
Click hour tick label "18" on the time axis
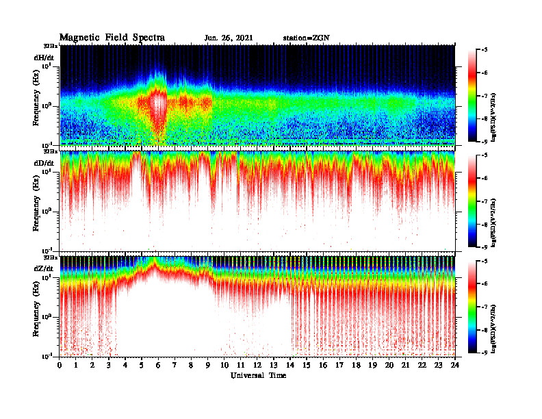(356, 366)
